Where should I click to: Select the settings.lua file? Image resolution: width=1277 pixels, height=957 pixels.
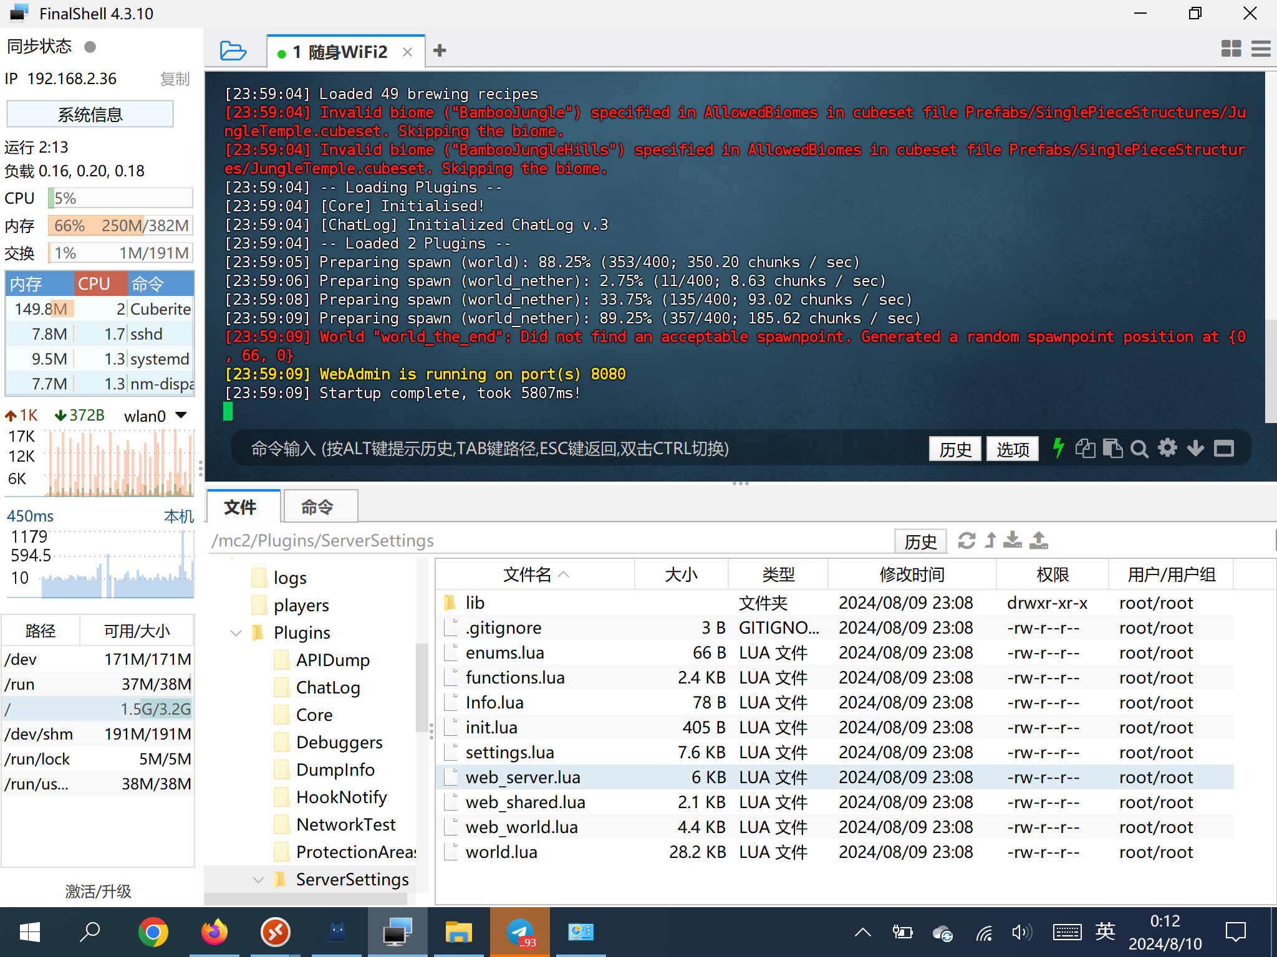coord(834,753)
